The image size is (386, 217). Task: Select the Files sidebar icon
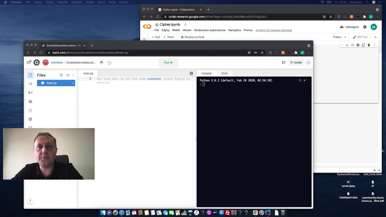(30, 75)
